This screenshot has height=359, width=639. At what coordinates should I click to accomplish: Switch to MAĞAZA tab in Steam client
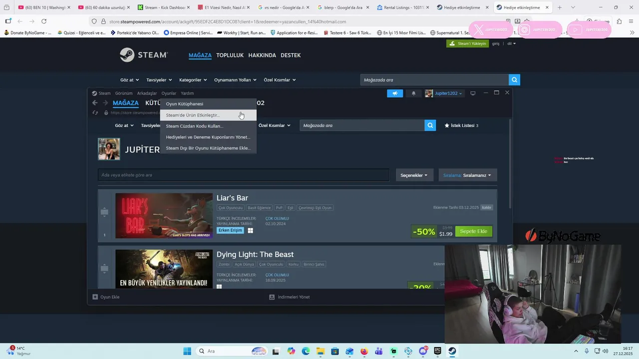[126, 103]
